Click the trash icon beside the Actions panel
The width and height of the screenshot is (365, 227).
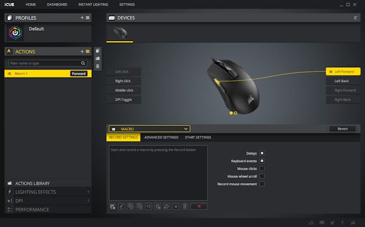click(98, 66)
